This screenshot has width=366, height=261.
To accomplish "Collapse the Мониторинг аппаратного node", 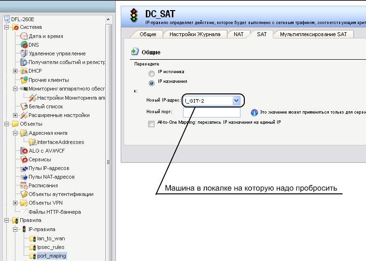I will 15,89.
